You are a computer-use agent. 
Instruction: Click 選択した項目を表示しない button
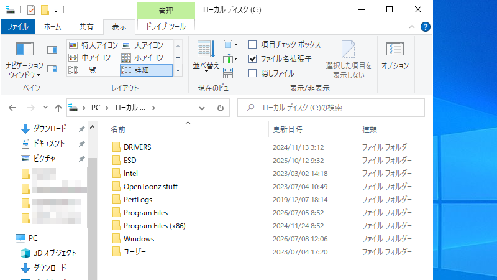[x=349, y=60]
